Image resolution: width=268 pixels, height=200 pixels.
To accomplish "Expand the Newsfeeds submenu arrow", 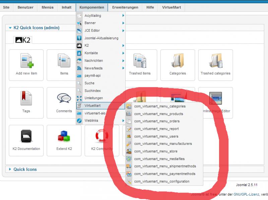I will coord(123,68).
